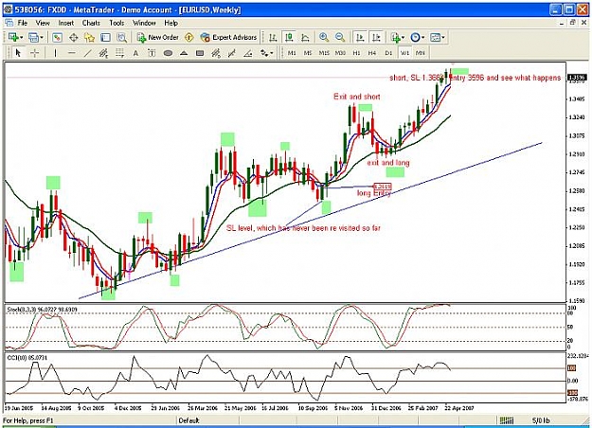Select the regression channel tool

pos(216,53)
